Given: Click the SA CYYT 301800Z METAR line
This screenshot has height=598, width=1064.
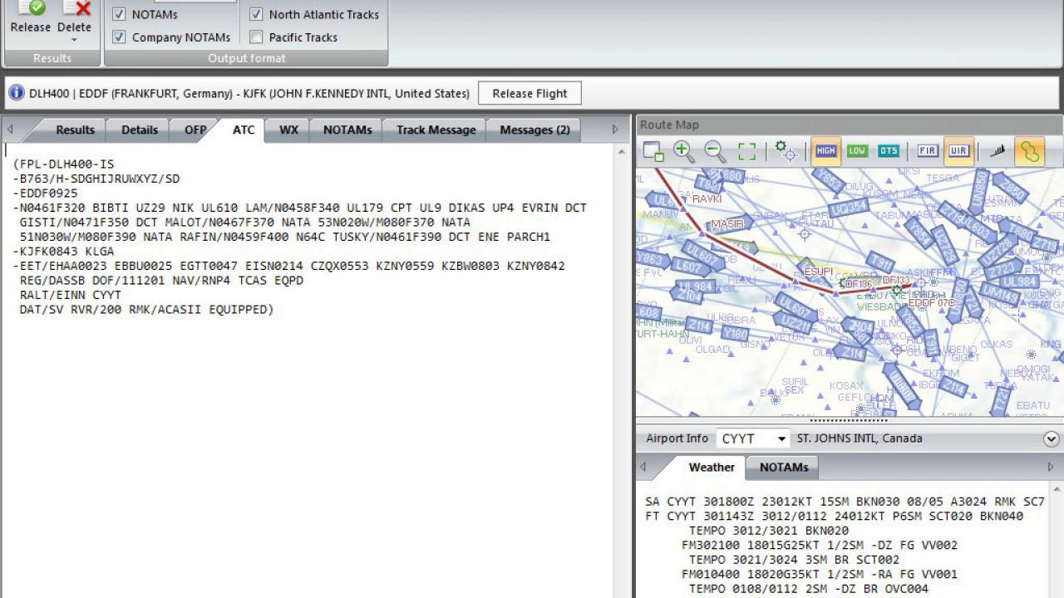Looking at the screenshot, I should tap(845, 502).
